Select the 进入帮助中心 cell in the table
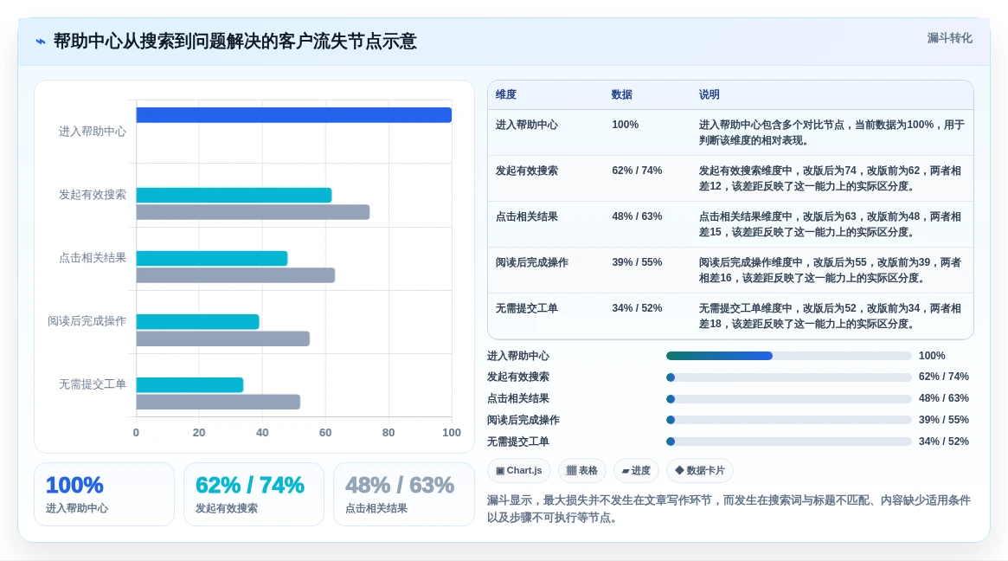 point(527,125)
